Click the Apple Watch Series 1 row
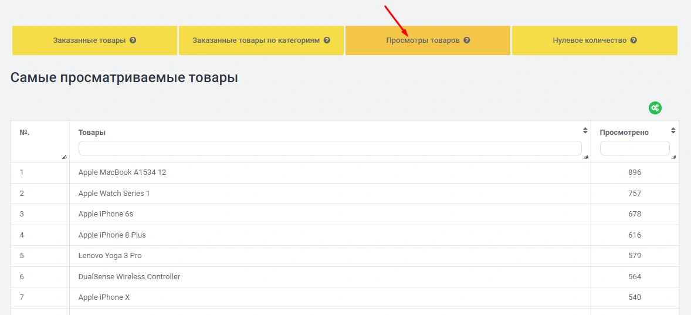 click(x=114, y=194)
